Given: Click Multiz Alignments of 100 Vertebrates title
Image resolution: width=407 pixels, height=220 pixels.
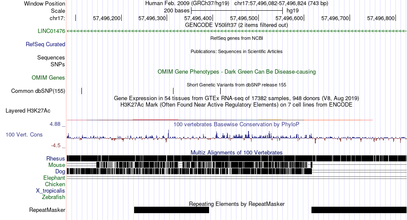Looking at the screenshot, I should click(236, 152).
